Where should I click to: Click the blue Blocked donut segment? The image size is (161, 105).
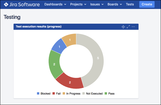(x=59, y=47)
